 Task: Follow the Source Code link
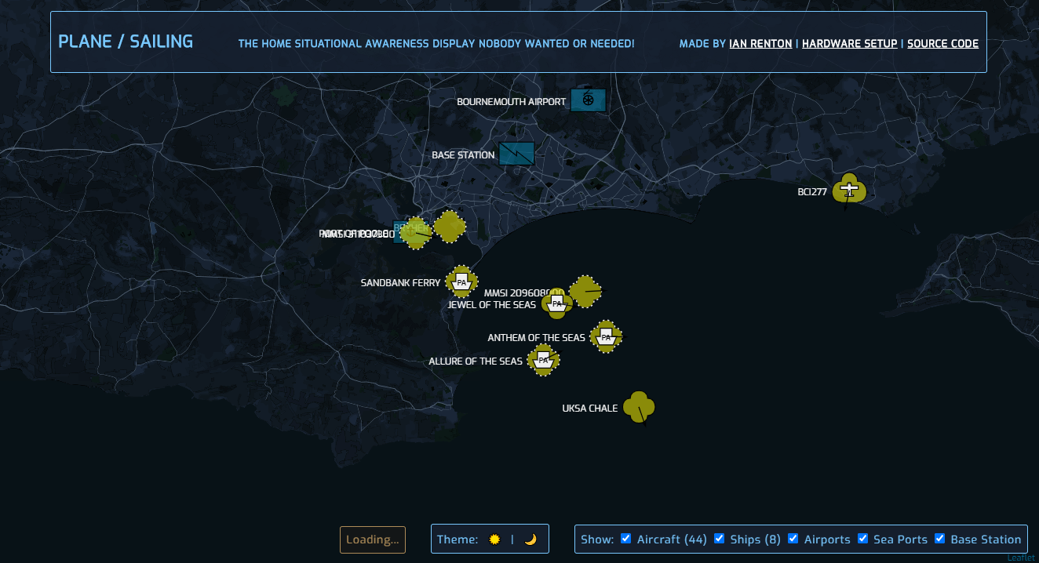942,44
